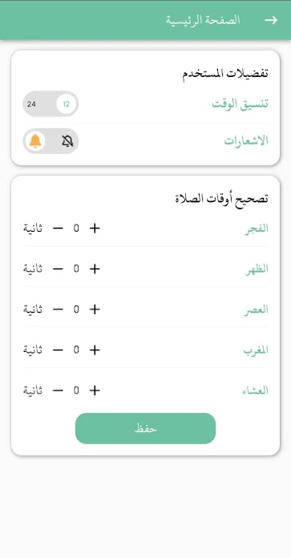Screen dimensions: 291x558
Task: Increase Fajr (الفجر) correction with plus
Action: point(95,228)
